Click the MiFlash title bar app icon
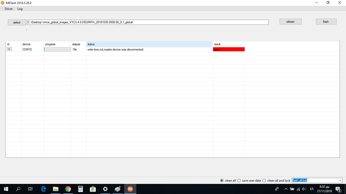Viewport: 346px width, 194px height. 3,3
